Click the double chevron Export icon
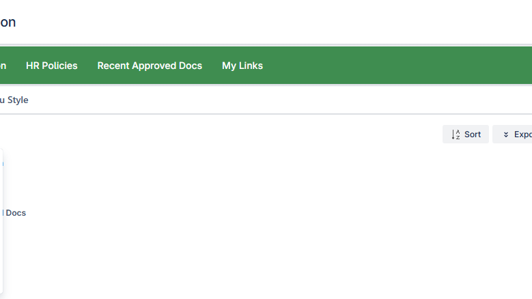The image size is (532, 299). coord(506,134)
